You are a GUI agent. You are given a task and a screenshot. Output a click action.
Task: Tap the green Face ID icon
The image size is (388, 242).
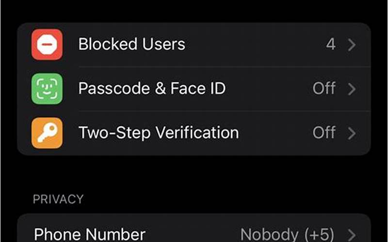click(x=47, y=89)
